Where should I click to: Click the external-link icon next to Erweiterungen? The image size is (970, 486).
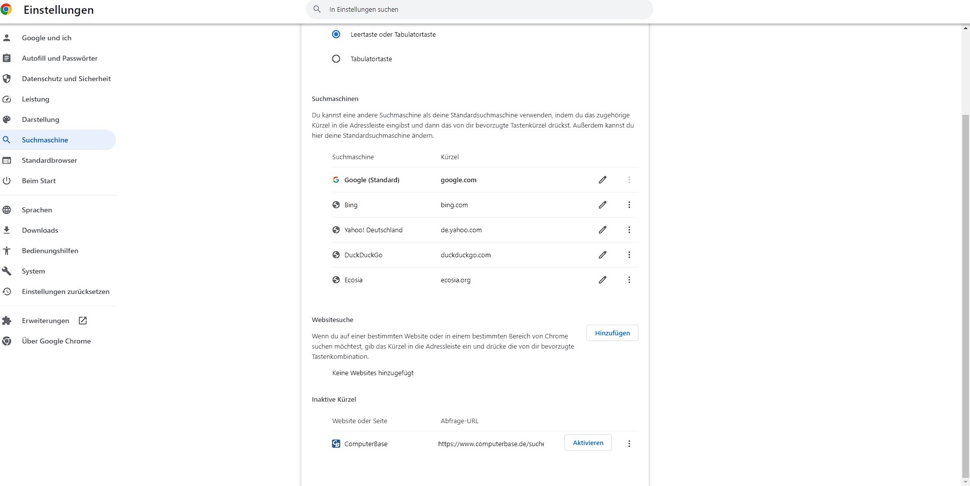tap(83, 321)
